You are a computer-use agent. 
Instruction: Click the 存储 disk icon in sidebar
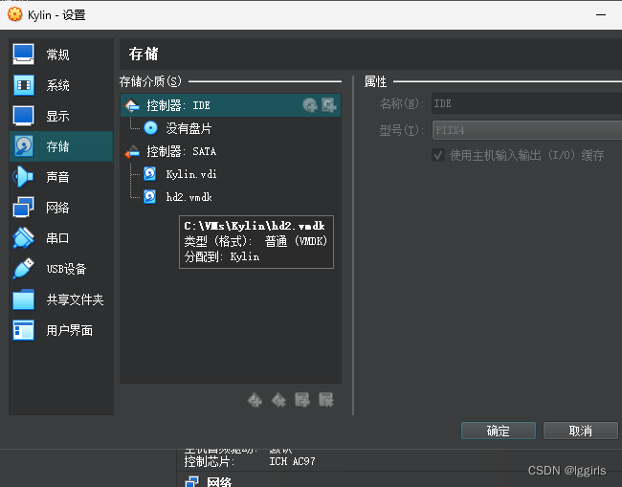(23, 146)
